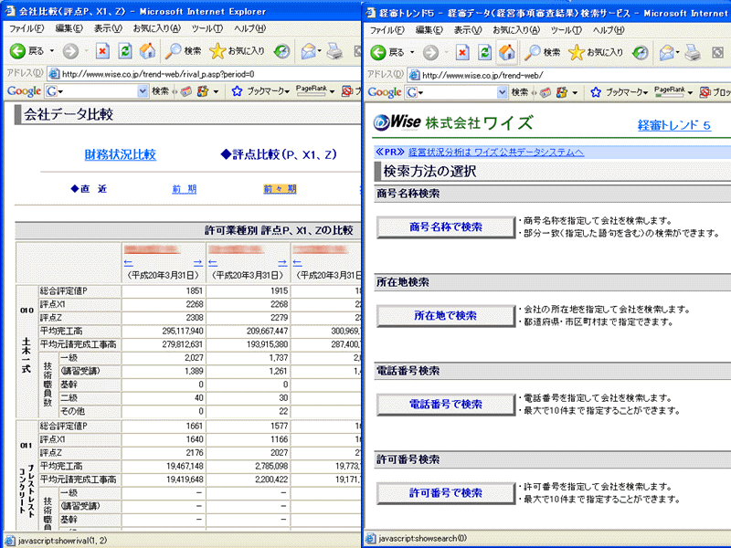
Task: Expand the Google search box dropdown in left window
Action: point(143,91)
